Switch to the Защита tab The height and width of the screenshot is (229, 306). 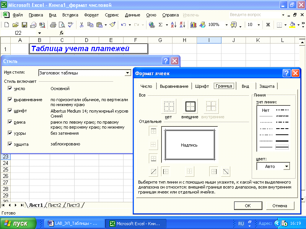pyautogui.click(x=267, y=86)
